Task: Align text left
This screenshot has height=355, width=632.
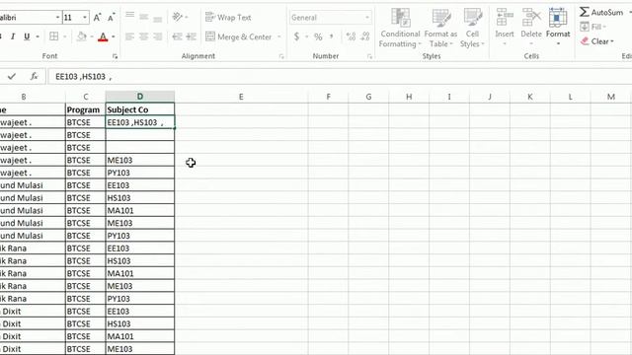Action: coord(129,36)
